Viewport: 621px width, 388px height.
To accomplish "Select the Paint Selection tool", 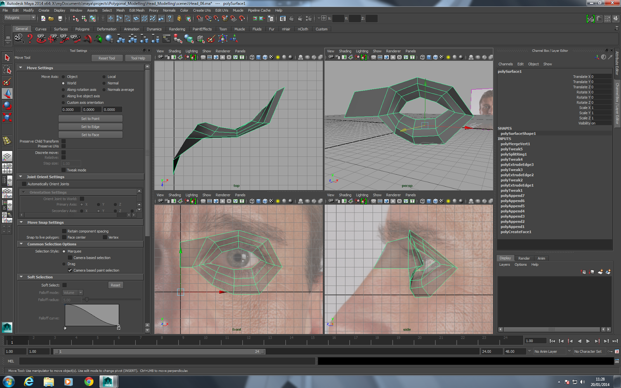I will (7, 81).
